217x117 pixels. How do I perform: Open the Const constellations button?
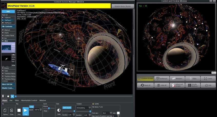pyautogui.click(x=208, y=78)
